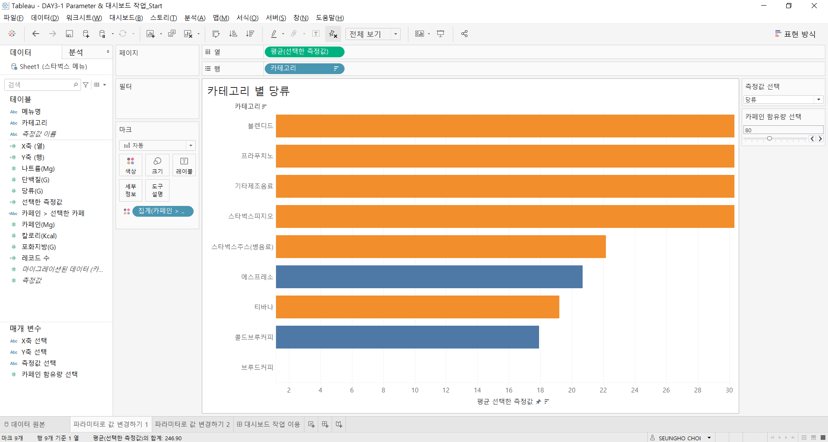Click the new worksheet tab icon
Viewport: 828px width, 442px height.
(x=311, y=424)
